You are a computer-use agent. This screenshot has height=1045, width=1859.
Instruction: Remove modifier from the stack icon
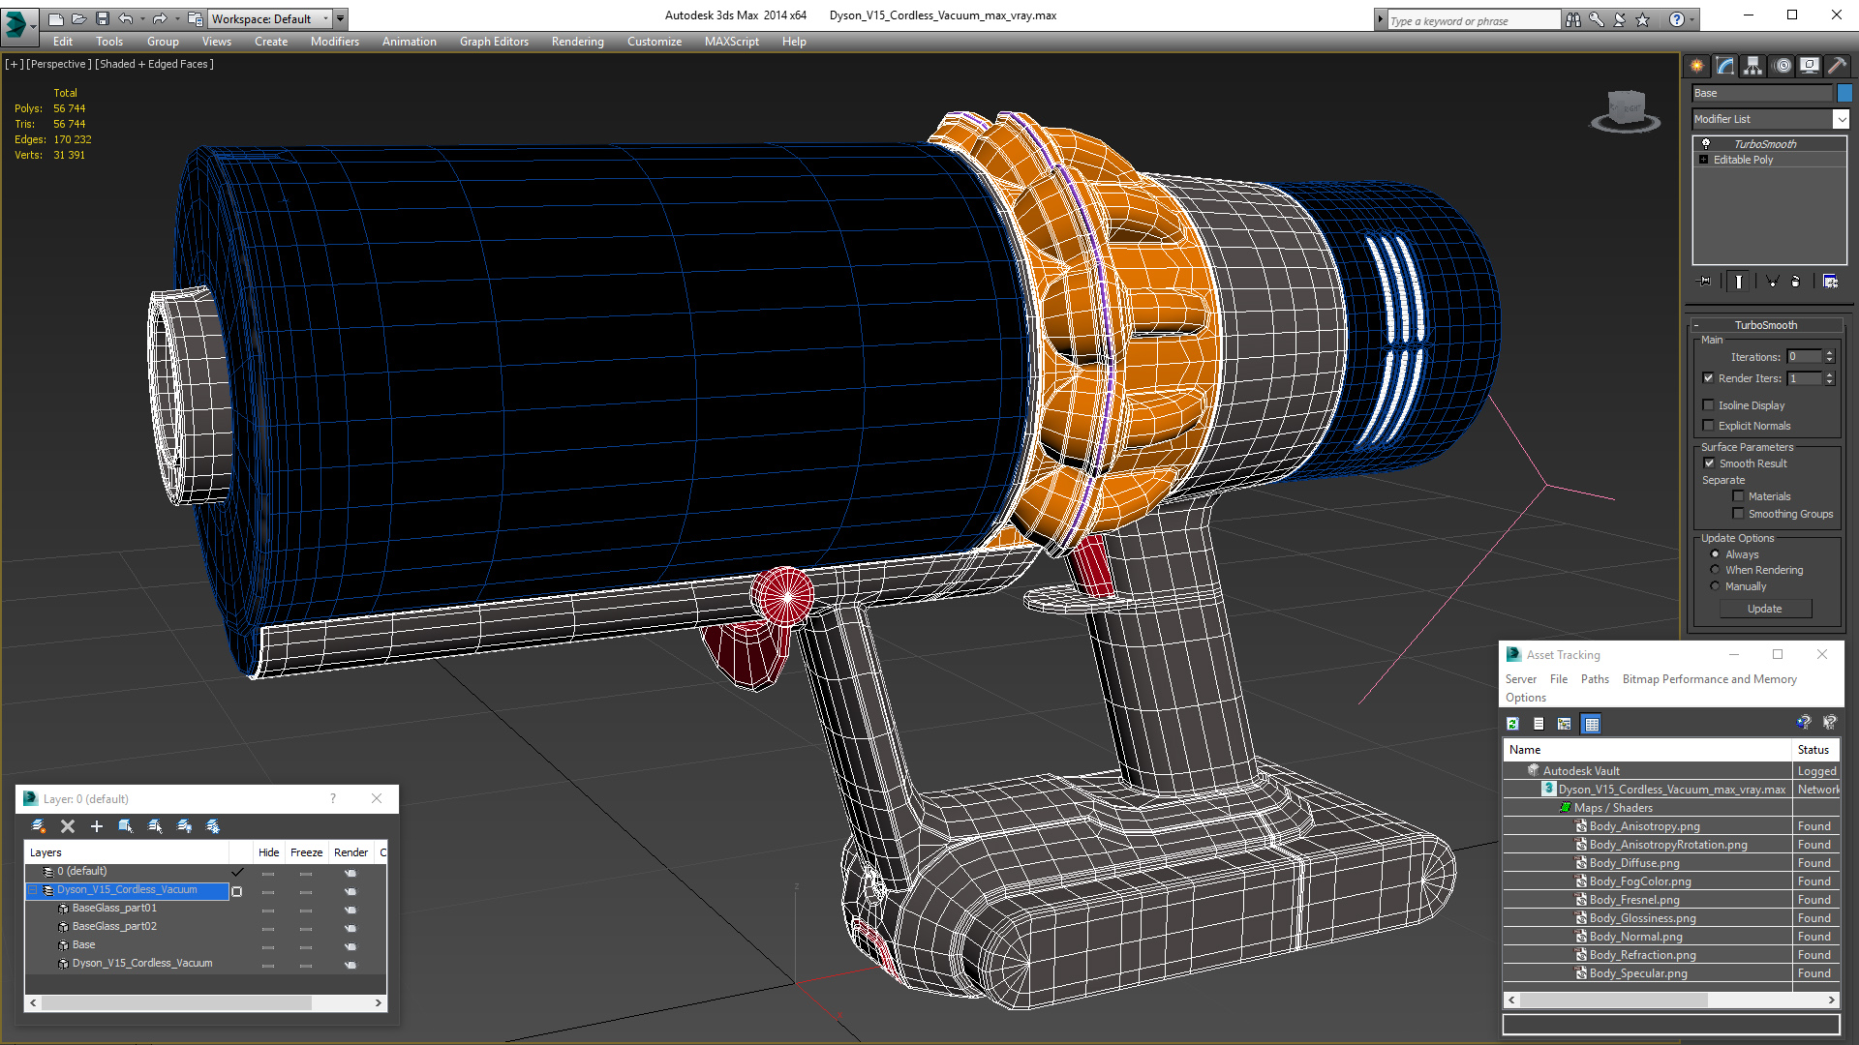tap(1796, 282)
